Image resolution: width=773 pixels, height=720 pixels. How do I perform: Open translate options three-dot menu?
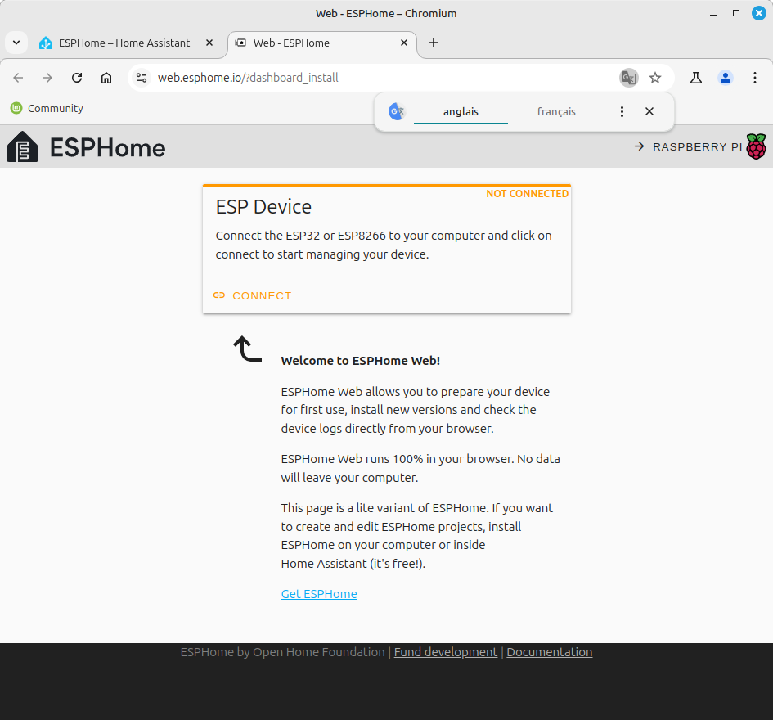click(622, 111)
